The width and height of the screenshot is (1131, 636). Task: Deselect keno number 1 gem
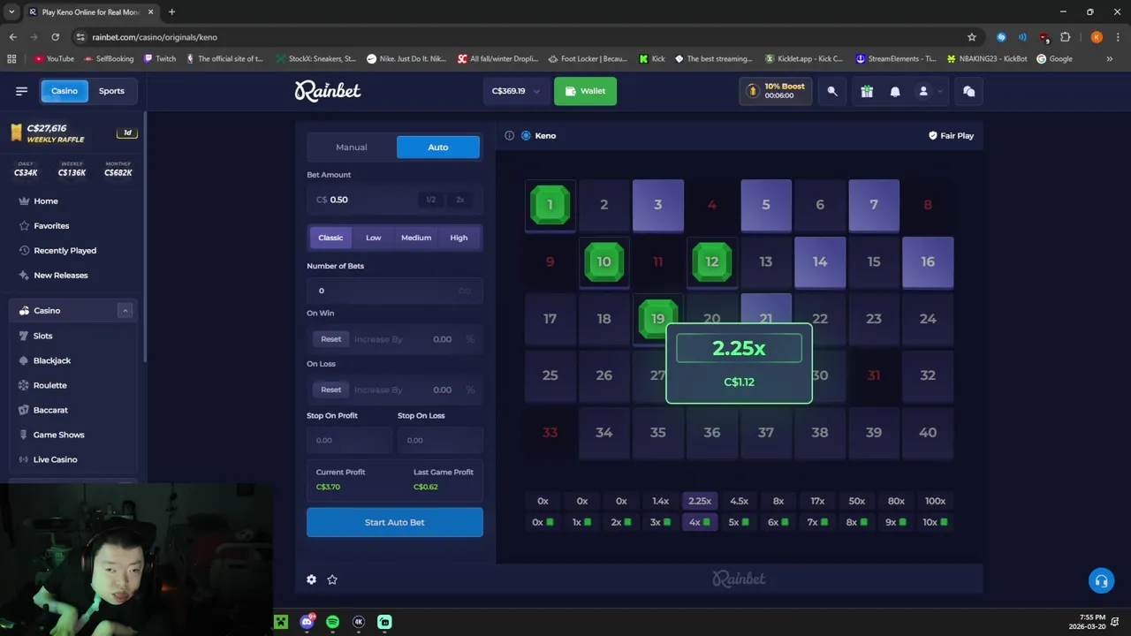(x=550, y=205)
